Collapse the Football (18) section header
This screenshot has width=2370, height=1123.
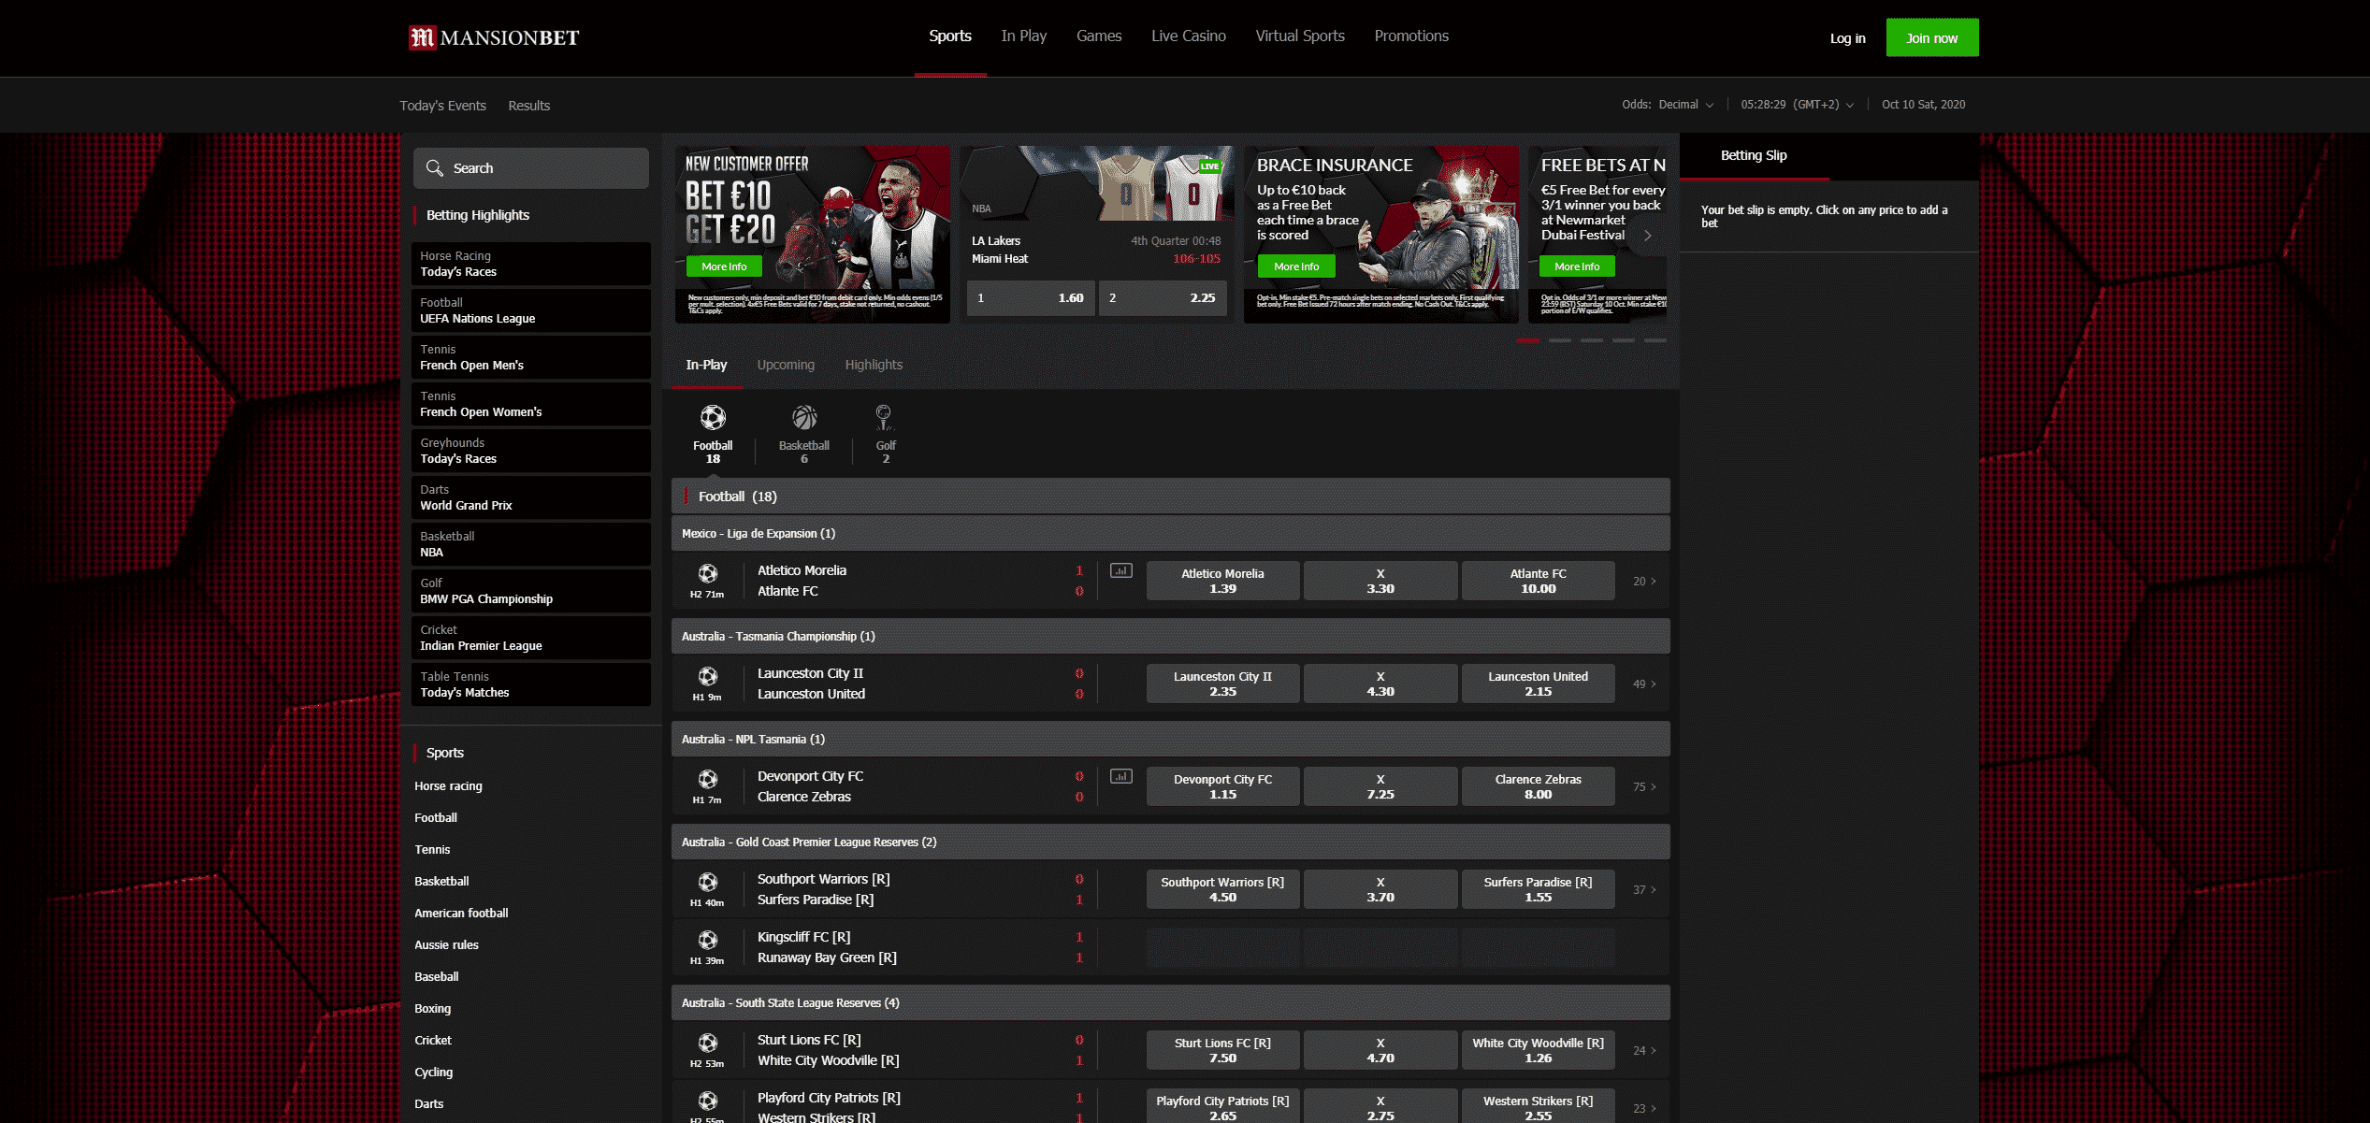pos(1170,497)
